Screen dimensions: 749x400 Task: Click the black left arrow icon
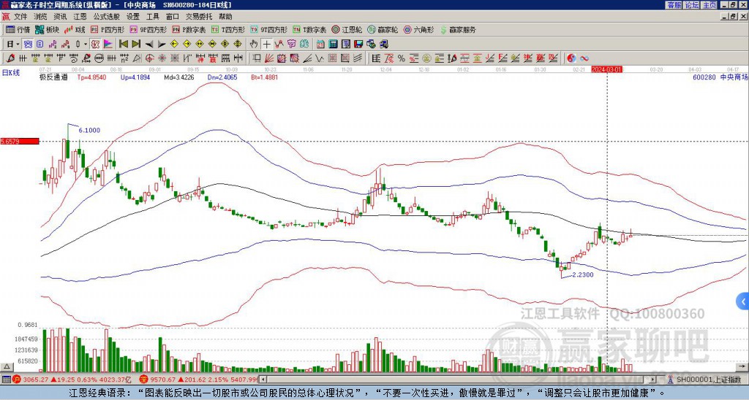pos(149,45)
